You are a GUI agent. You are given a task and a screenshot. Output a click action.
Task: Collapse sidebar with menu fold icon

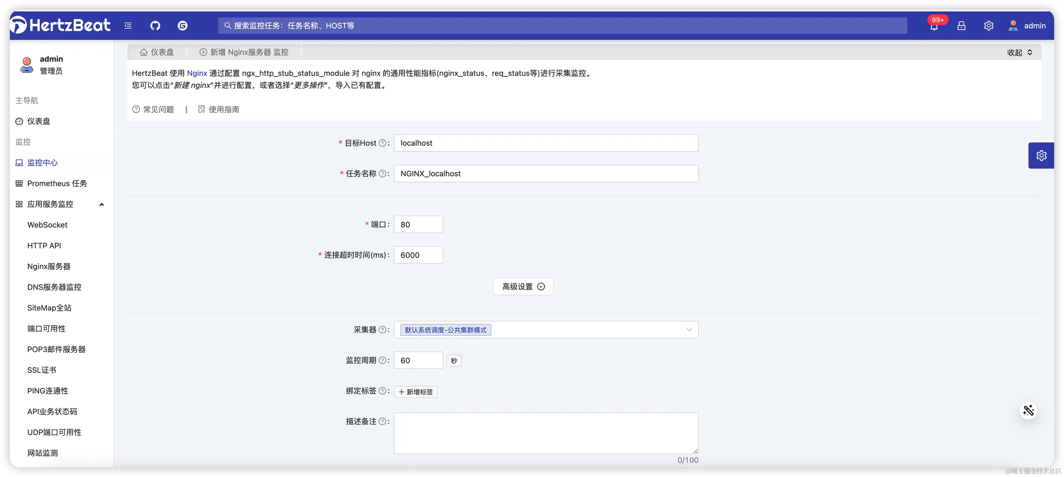coord(128,26)
